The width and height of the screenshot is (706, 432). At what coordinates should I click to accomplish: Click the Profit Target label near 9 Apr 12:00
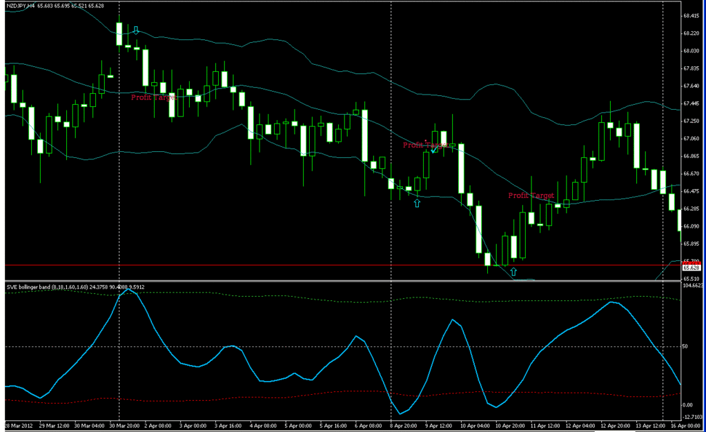[x=425, y=145]
